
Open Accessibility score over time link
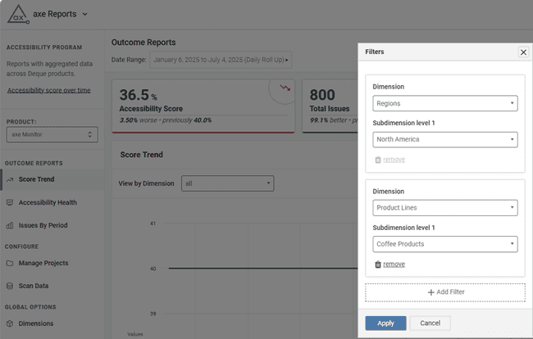[48, 90]
